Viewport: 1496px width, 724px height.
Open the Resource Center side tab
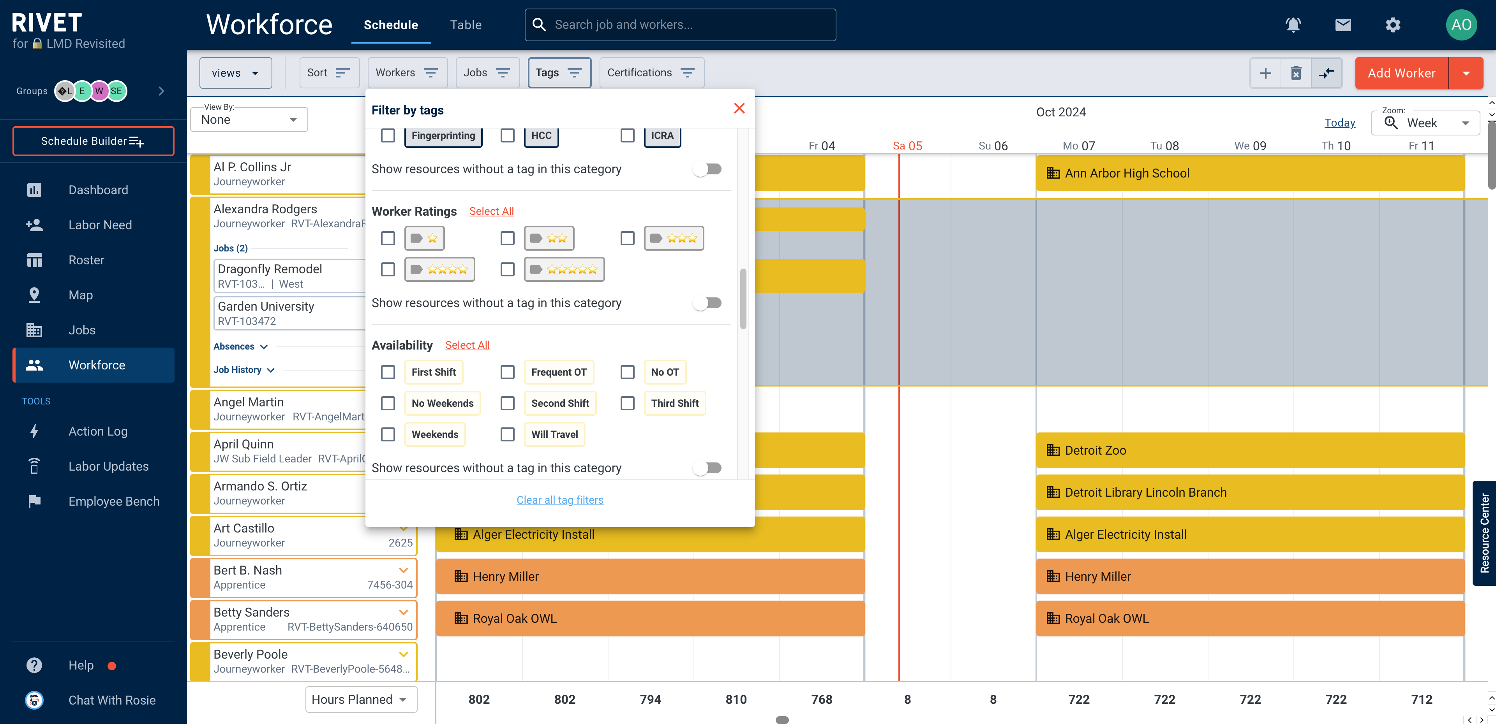(x=1484, y=532)
